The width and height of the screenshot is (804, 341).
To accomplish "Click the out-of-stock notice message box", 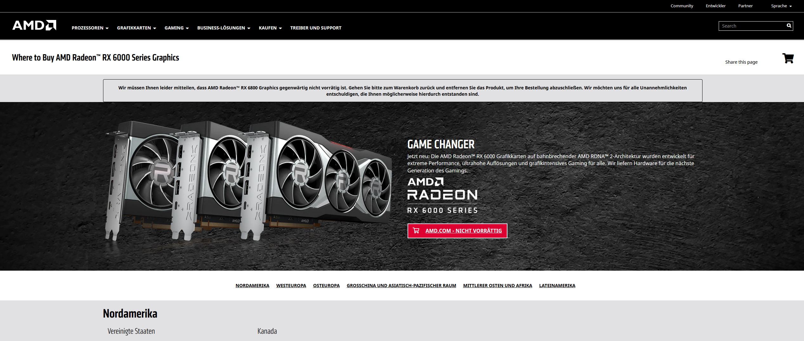I will pyautogui.click(x=402, y=91).
